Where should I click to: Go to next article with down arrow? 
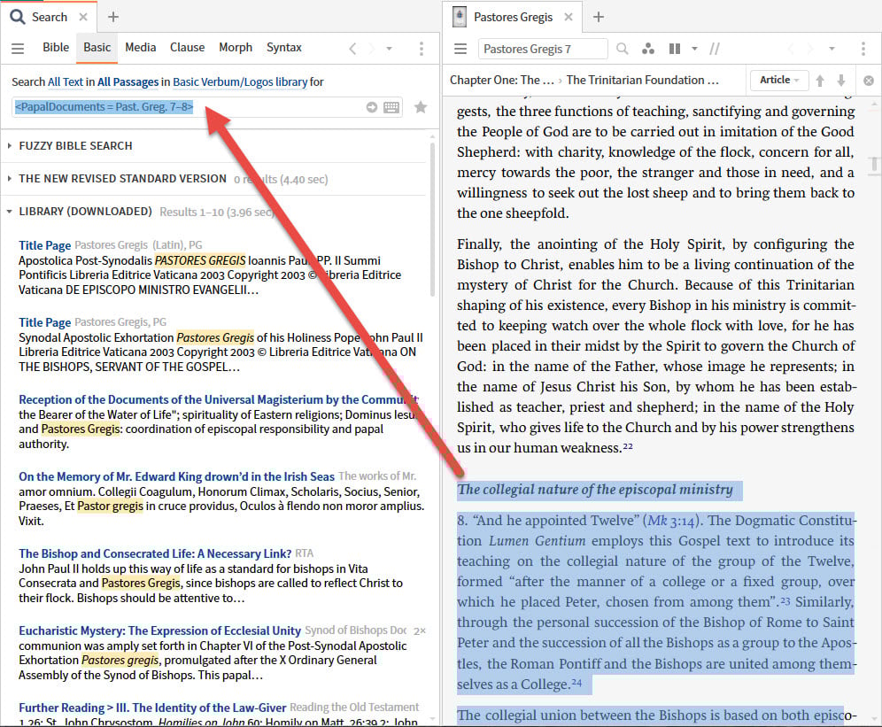click(841, 81)
